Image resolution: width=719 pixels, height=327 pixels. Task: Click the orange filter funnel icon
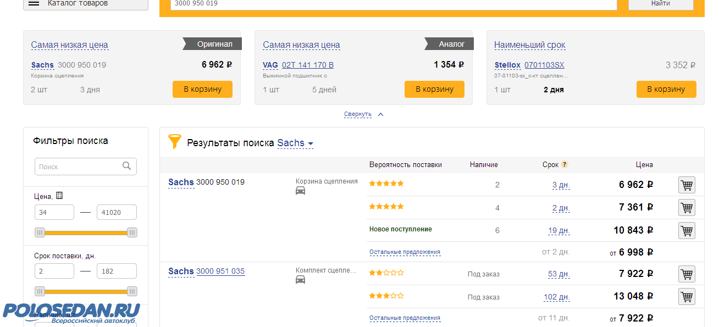(174, 142)
